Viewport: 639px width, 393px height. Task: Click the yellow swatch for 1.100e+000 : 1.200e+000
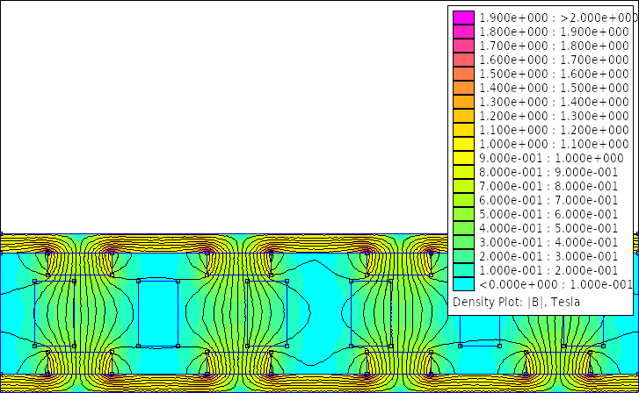pos(463,130)
